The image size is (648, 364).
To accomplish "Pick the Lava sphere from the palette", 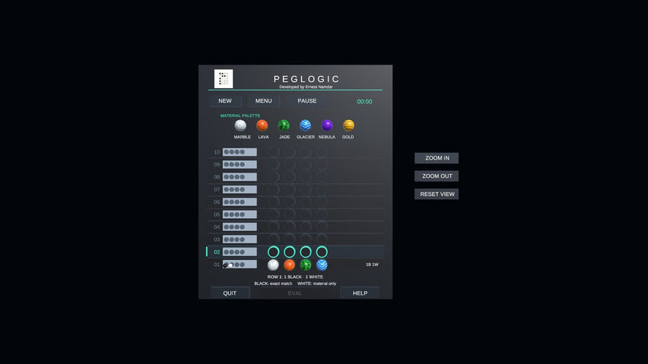I will click(262, 125).
